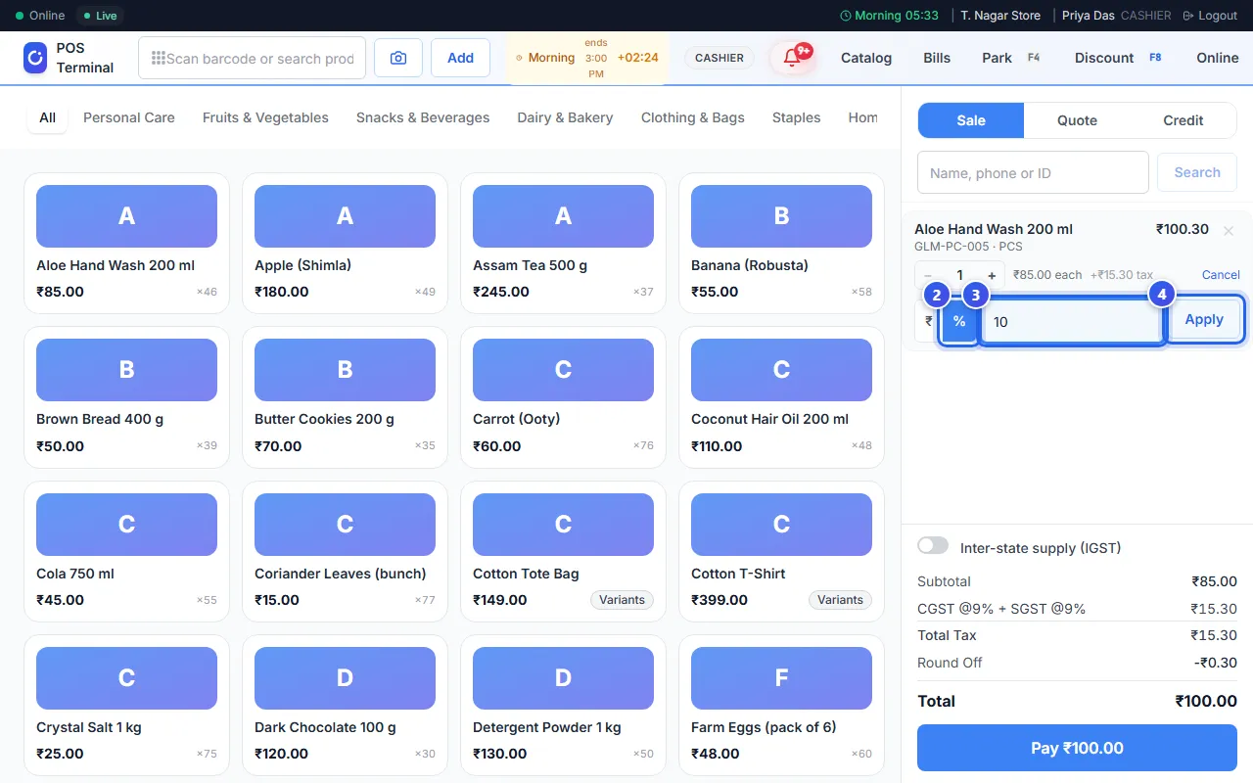The image size is (1253, 783).
Task: Select the All category tab
Action: [x=47, y=117]
